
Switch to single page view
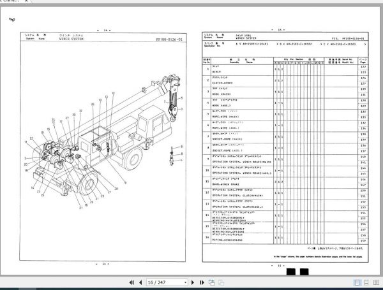tap(357, 282)
